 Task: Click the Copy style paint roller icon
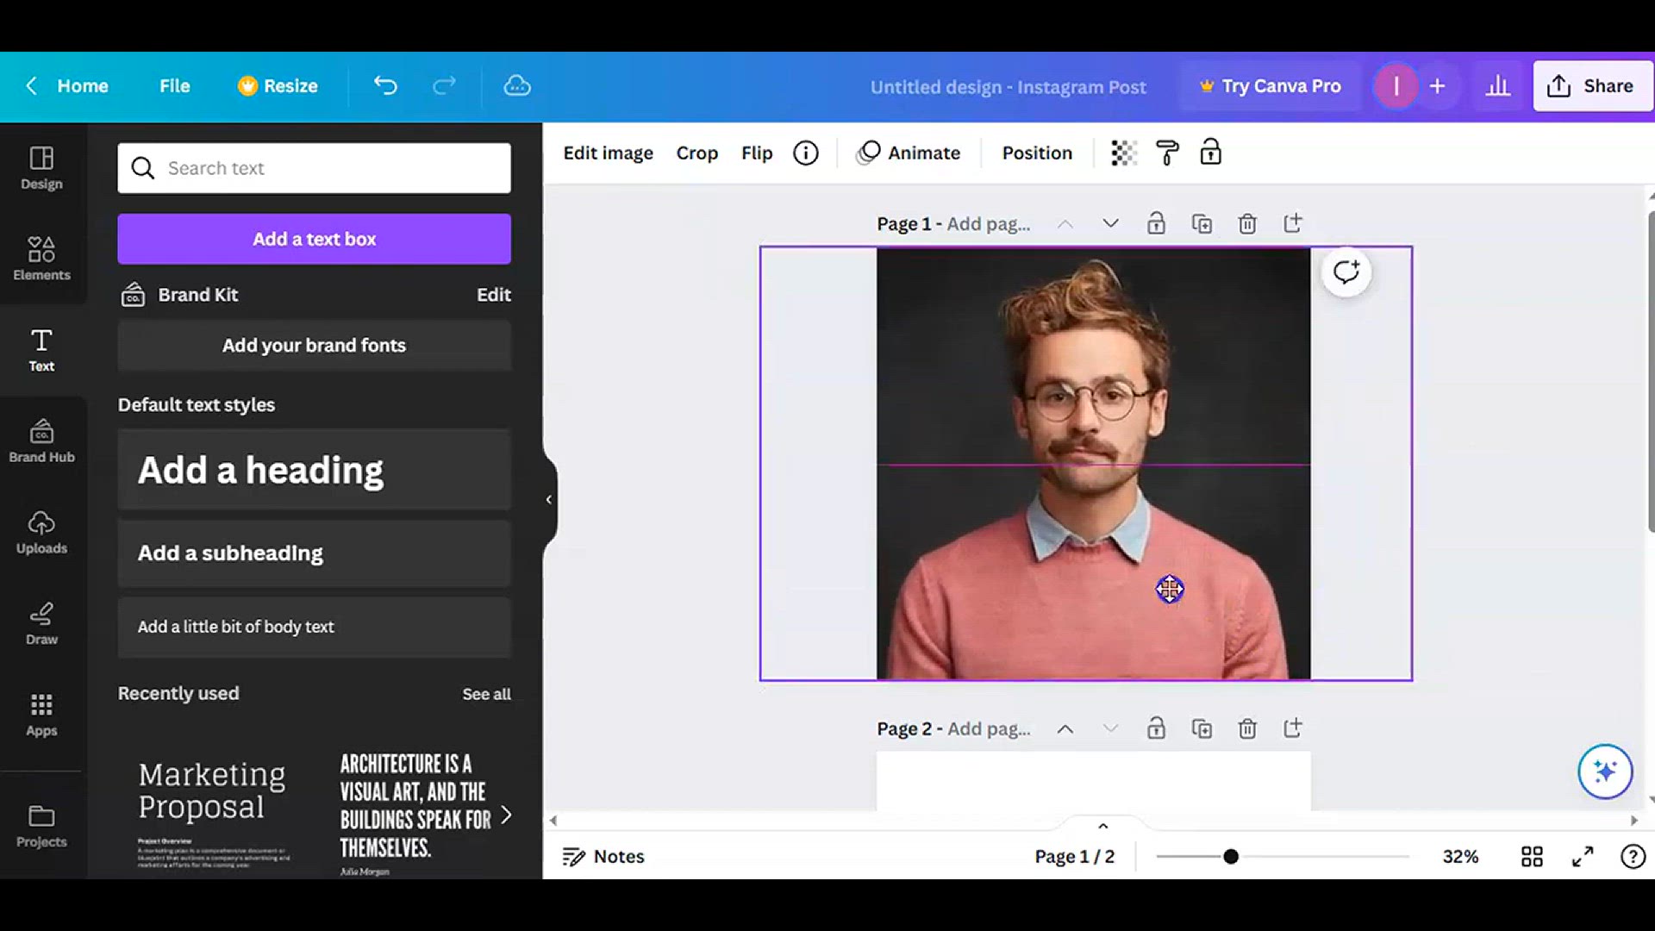pos(1168,153)
